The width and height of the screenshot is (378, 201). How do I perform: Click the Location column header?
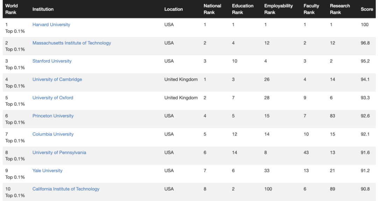[174, 9]
